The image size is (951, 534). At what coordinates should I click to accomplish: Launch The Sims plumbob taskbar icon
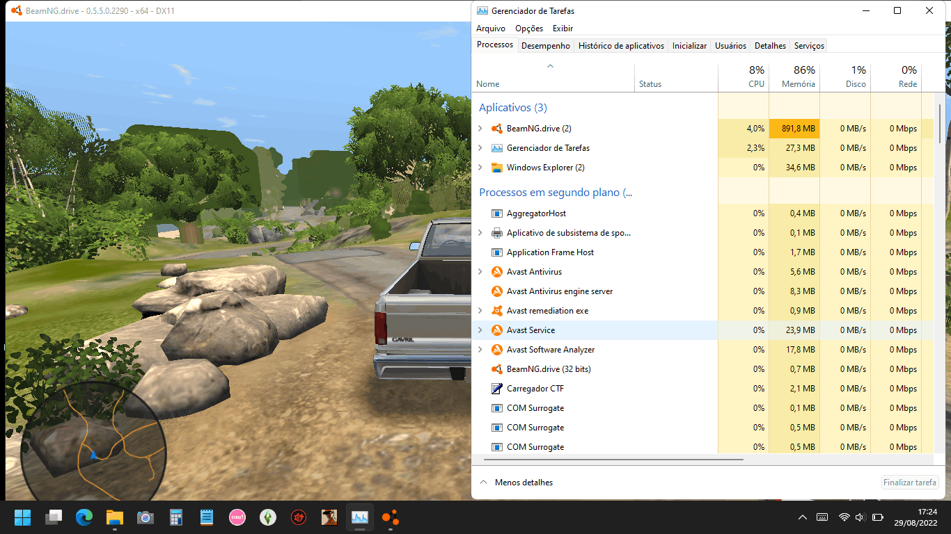coord(268,517)
